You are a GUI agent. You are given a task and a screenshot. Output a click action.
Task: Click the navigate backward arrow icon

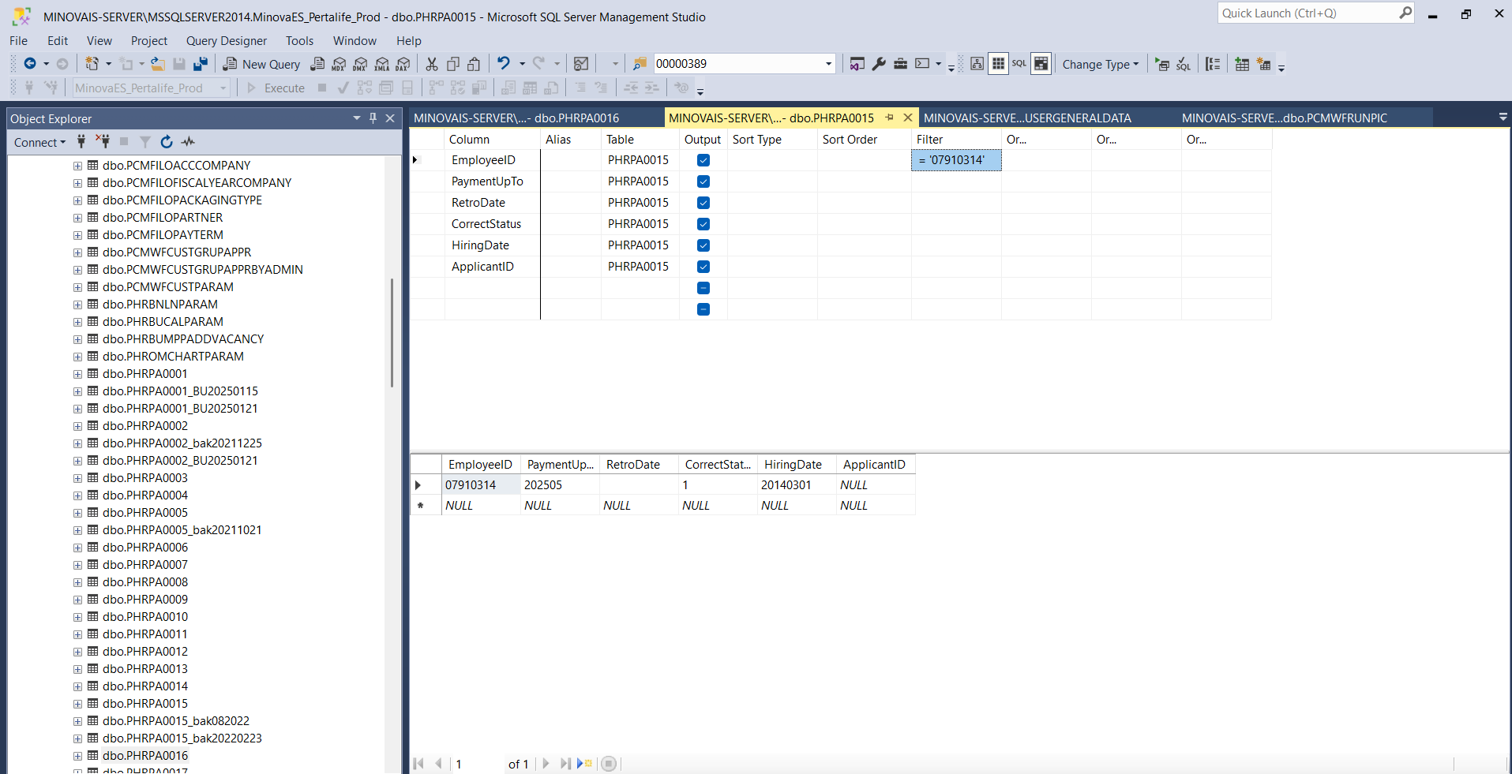tap(30, 64)
